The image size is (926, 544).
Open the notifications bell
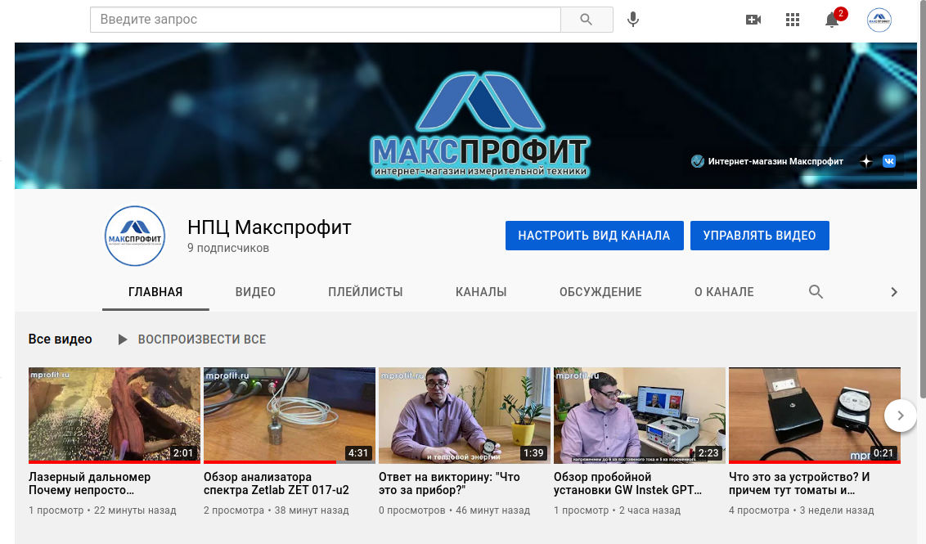pos(832,20)
